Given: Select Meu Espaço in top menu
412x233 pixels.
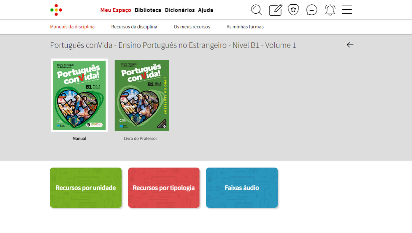Looking at the screenshot, I should tap(116, 10).
